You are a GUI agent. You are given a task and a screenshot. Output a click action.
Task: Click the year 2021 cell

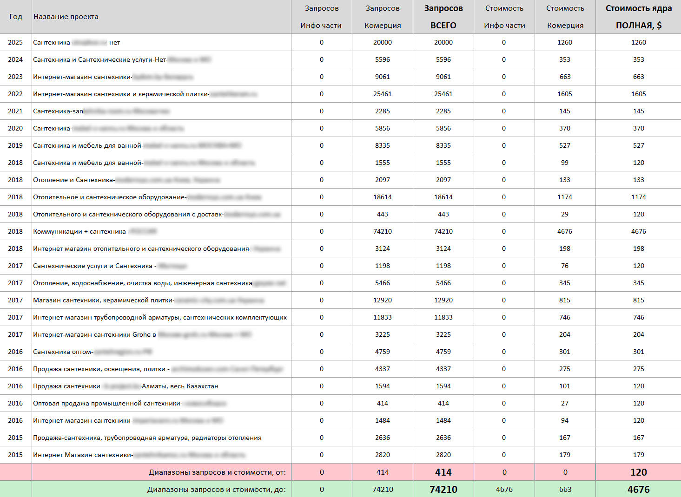point(15,111)
